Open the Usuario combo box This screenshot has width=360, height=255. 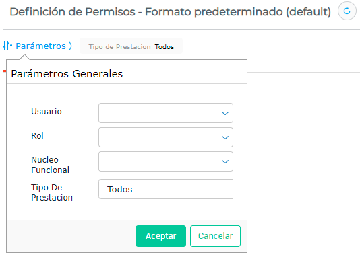[166, 113]
